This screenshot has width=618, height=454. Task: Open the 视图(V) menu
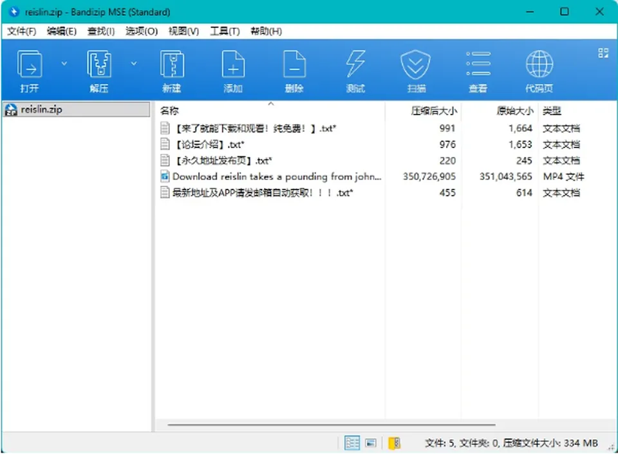tap(183, 31)
